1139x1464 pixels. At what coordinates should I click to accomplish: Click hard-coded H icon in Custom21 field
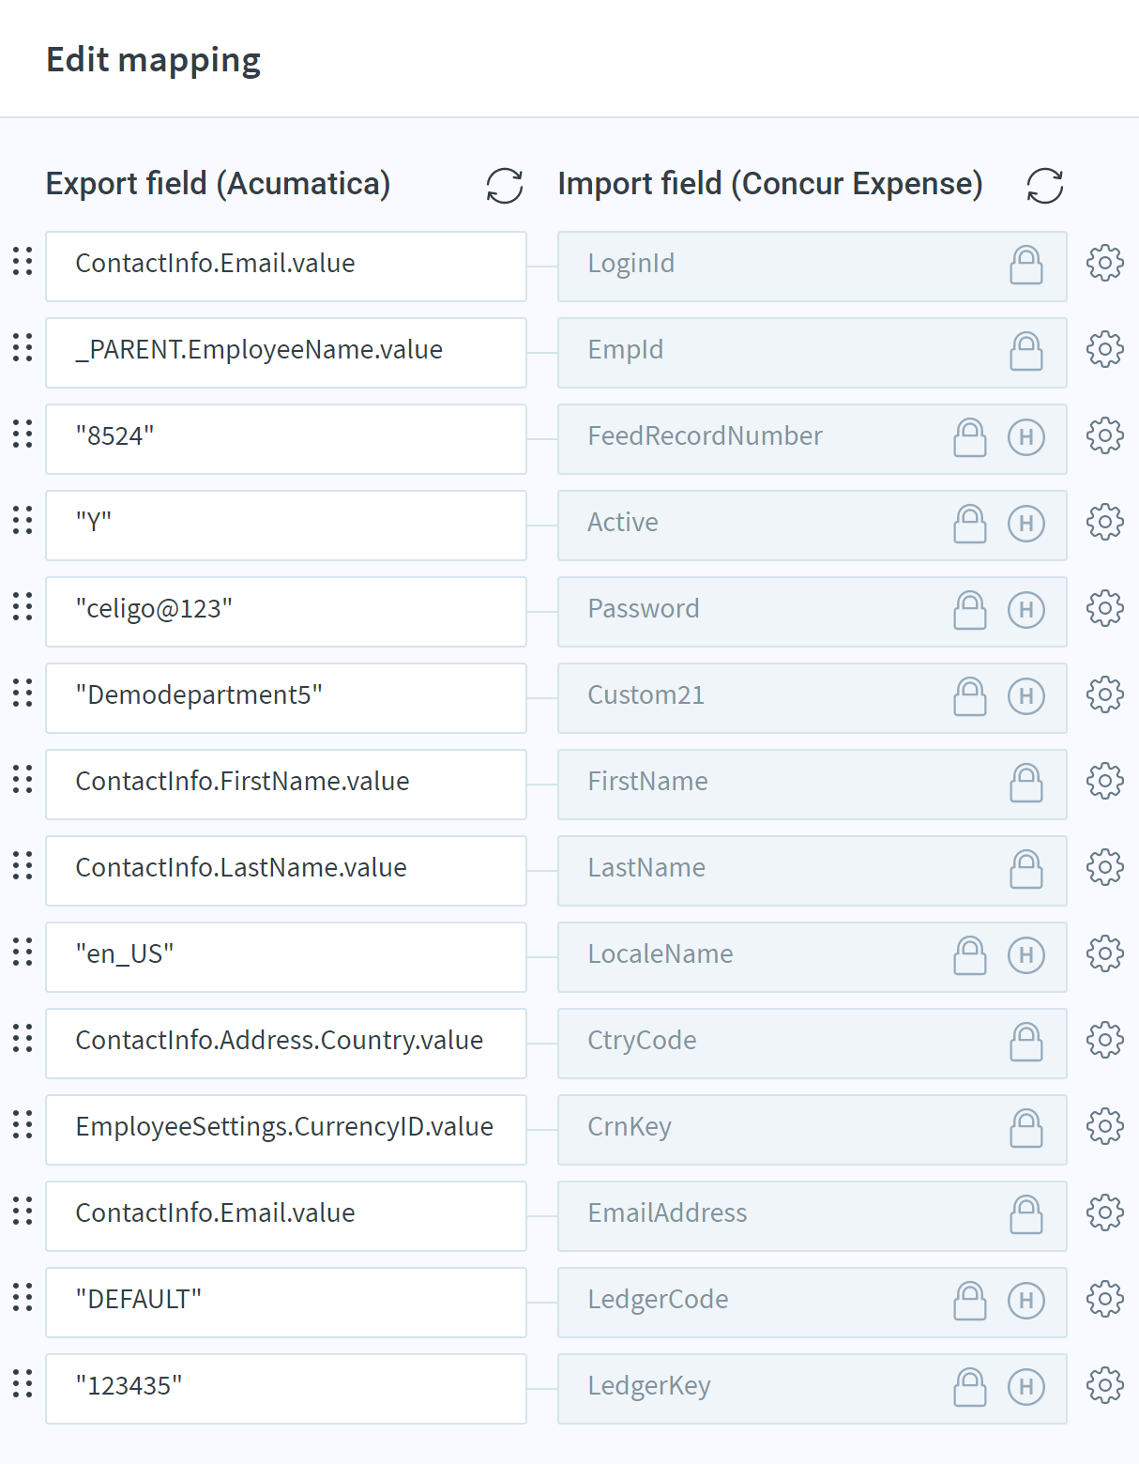[1026, 696]
